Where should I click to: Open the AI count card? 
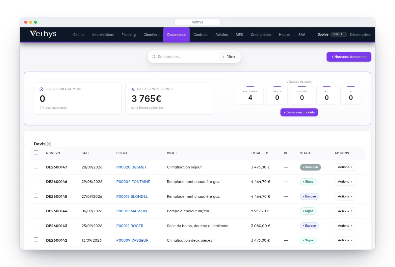(x=351, y=95)
